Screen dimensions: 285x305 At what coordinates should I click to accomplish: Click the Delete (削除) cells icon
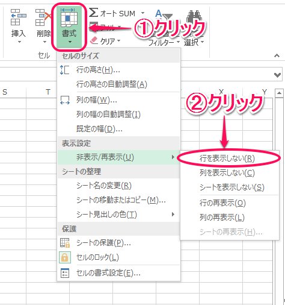pyautogui.click(x=43, y=17)
